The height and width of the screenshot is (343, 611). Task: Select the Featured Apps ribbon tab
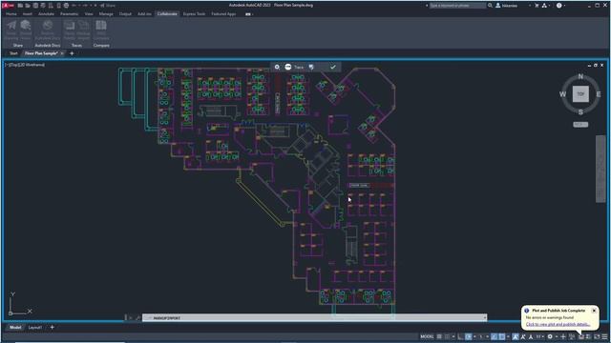point(223,14)
